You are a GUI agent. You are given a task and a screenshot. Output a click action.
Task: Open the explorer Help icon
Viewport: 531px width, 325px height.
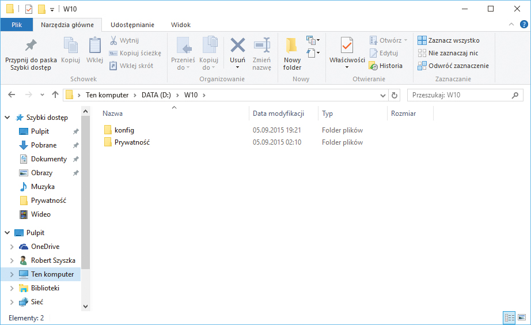524,25
